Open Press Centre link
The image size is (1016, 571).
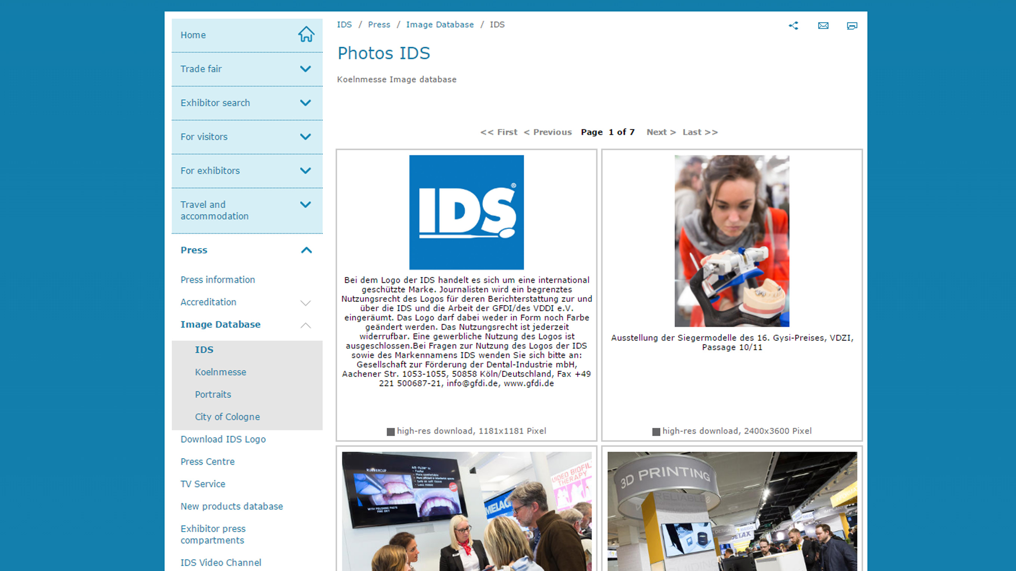pyautogui.click(x=207, y=462)
